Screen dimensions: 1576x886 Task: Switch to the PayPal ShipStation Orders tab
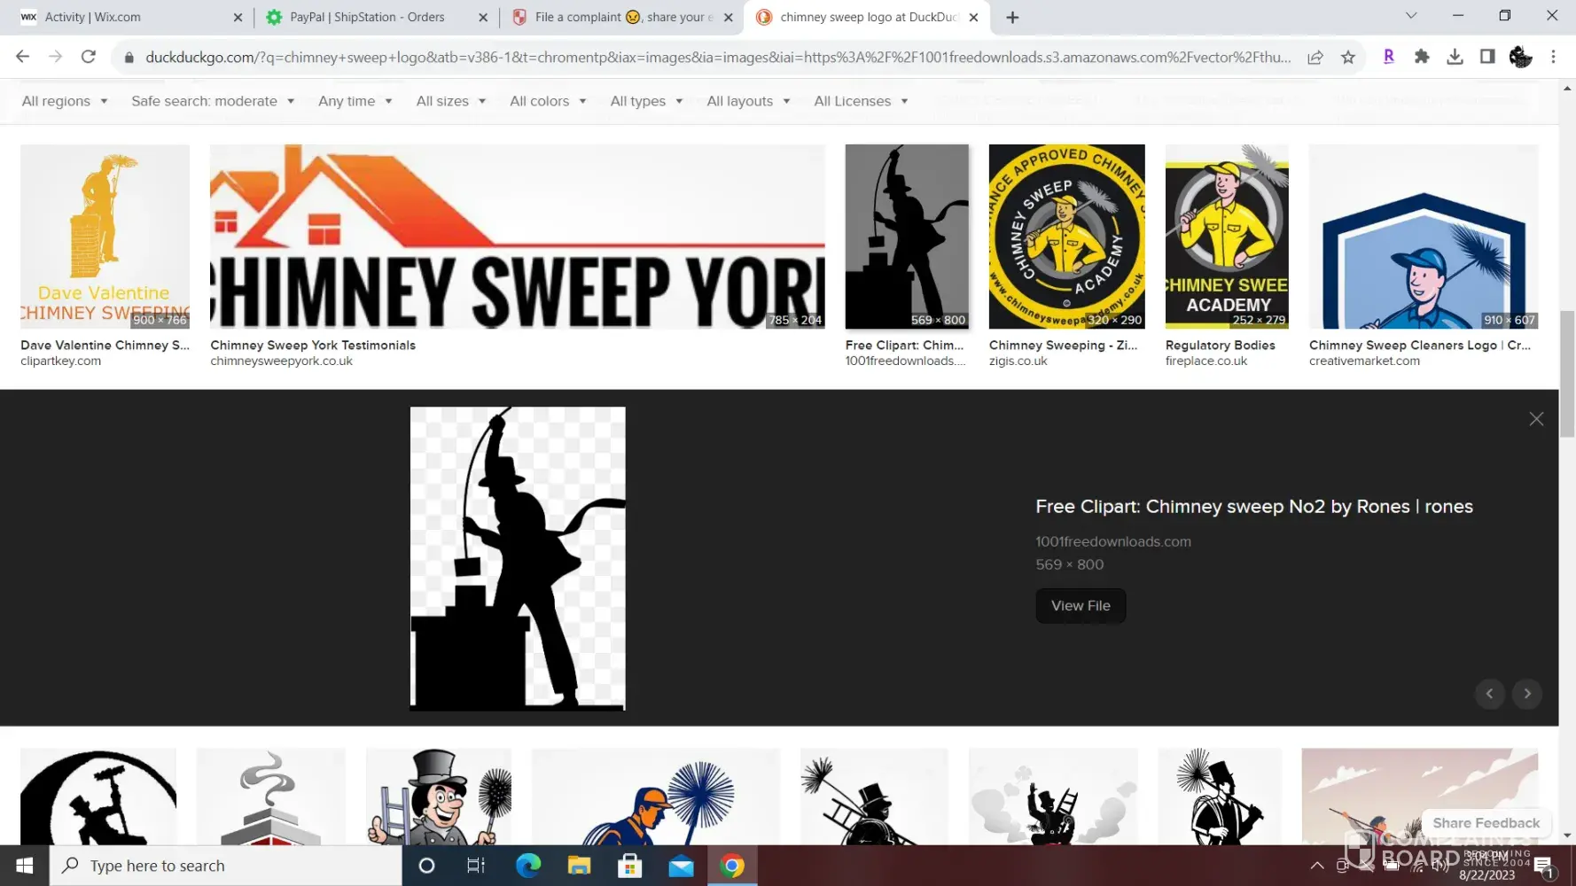pyautogui.click(x=368, y=17)
